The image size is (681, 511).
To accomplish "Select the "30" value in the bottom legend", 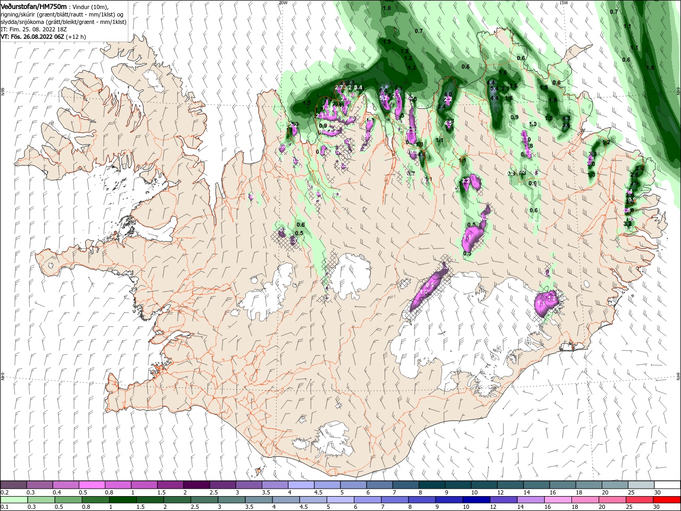I will (x=657, y=507).
